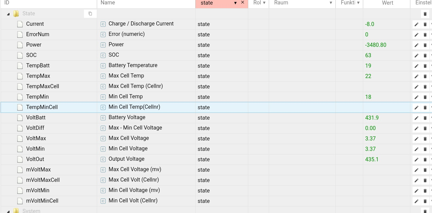Delete the Current state via its trash icon
432x213 pixels.
(425, 24)
